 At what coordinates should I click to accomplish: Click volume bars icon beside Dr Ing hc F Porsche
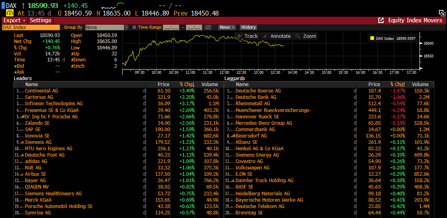[22, 117]
